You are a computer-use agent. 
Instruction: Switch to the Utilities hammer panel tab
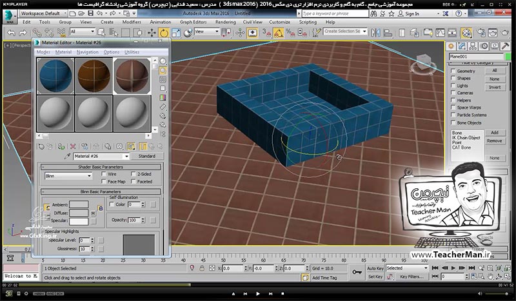click(x=505, y=46)
